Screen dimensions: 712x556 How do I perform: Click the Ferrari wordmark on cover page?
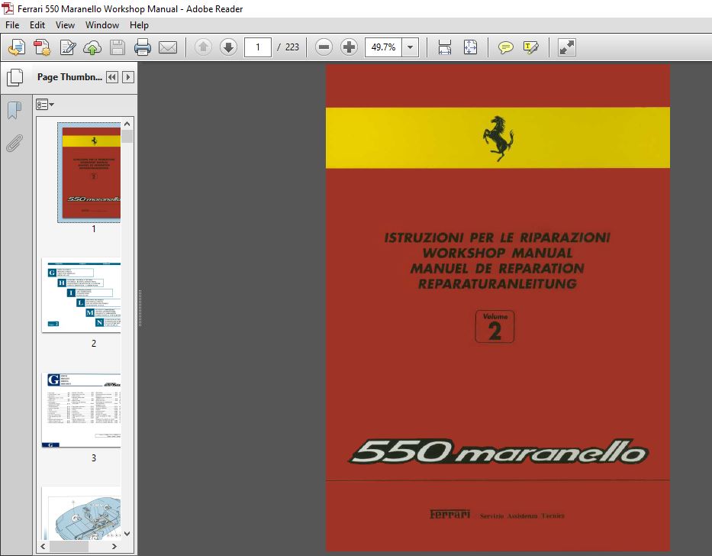[x=449, y=514]
